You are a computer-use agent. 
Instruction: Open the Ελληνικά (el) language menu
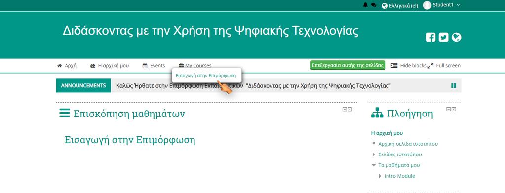click(x=400, y=5)
